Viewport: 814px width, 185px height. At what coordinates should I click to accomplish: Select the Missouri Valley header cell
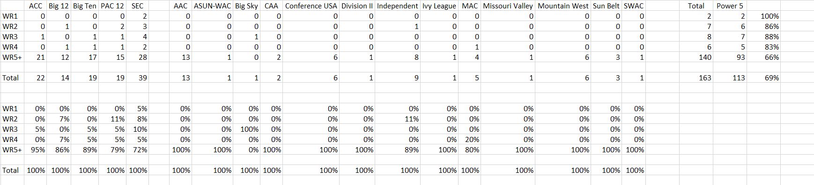click(508, 6)
